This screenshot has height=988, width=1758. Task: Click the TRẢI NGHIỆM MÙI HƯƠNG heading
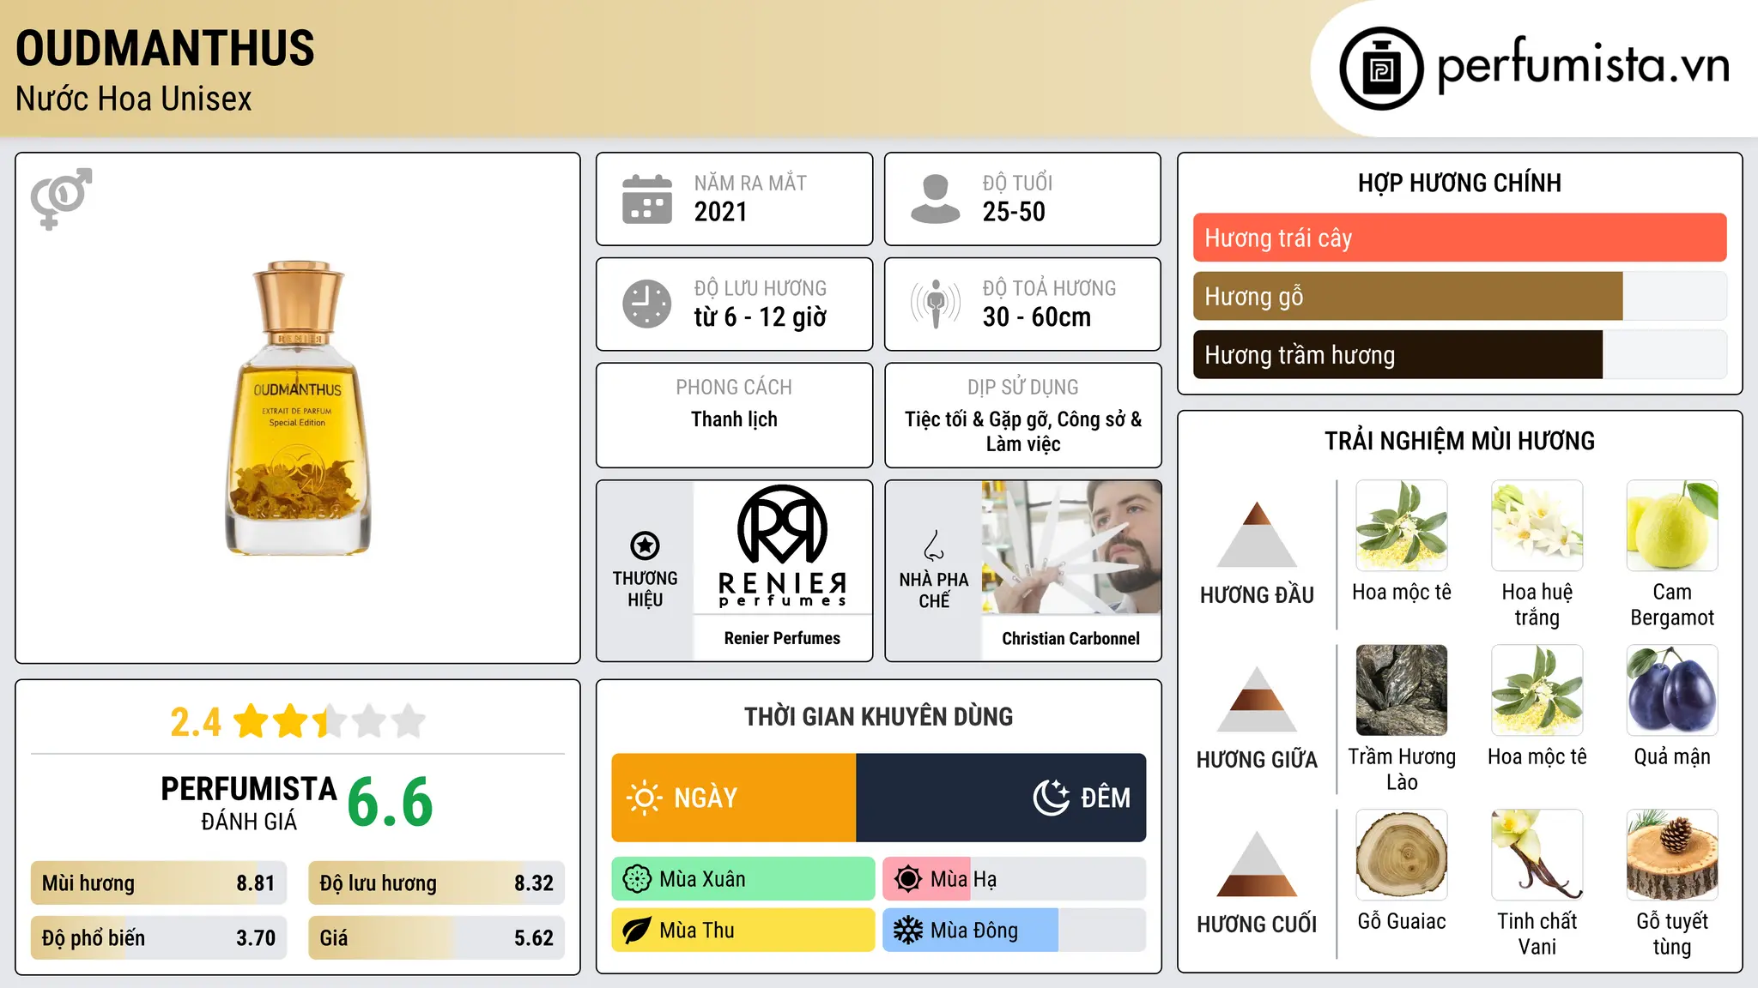pos(1459,441)
